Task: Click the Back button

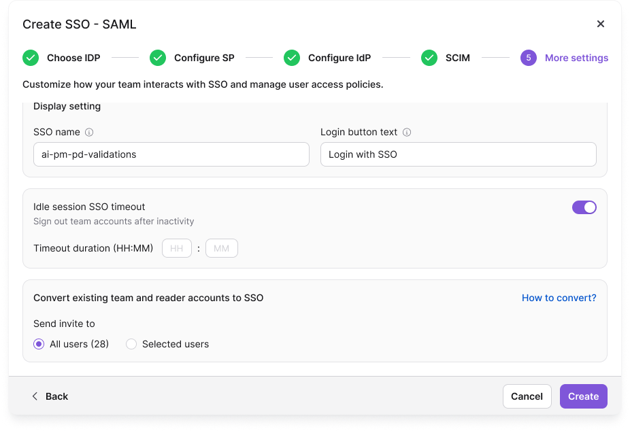Action: pos(50,396)
